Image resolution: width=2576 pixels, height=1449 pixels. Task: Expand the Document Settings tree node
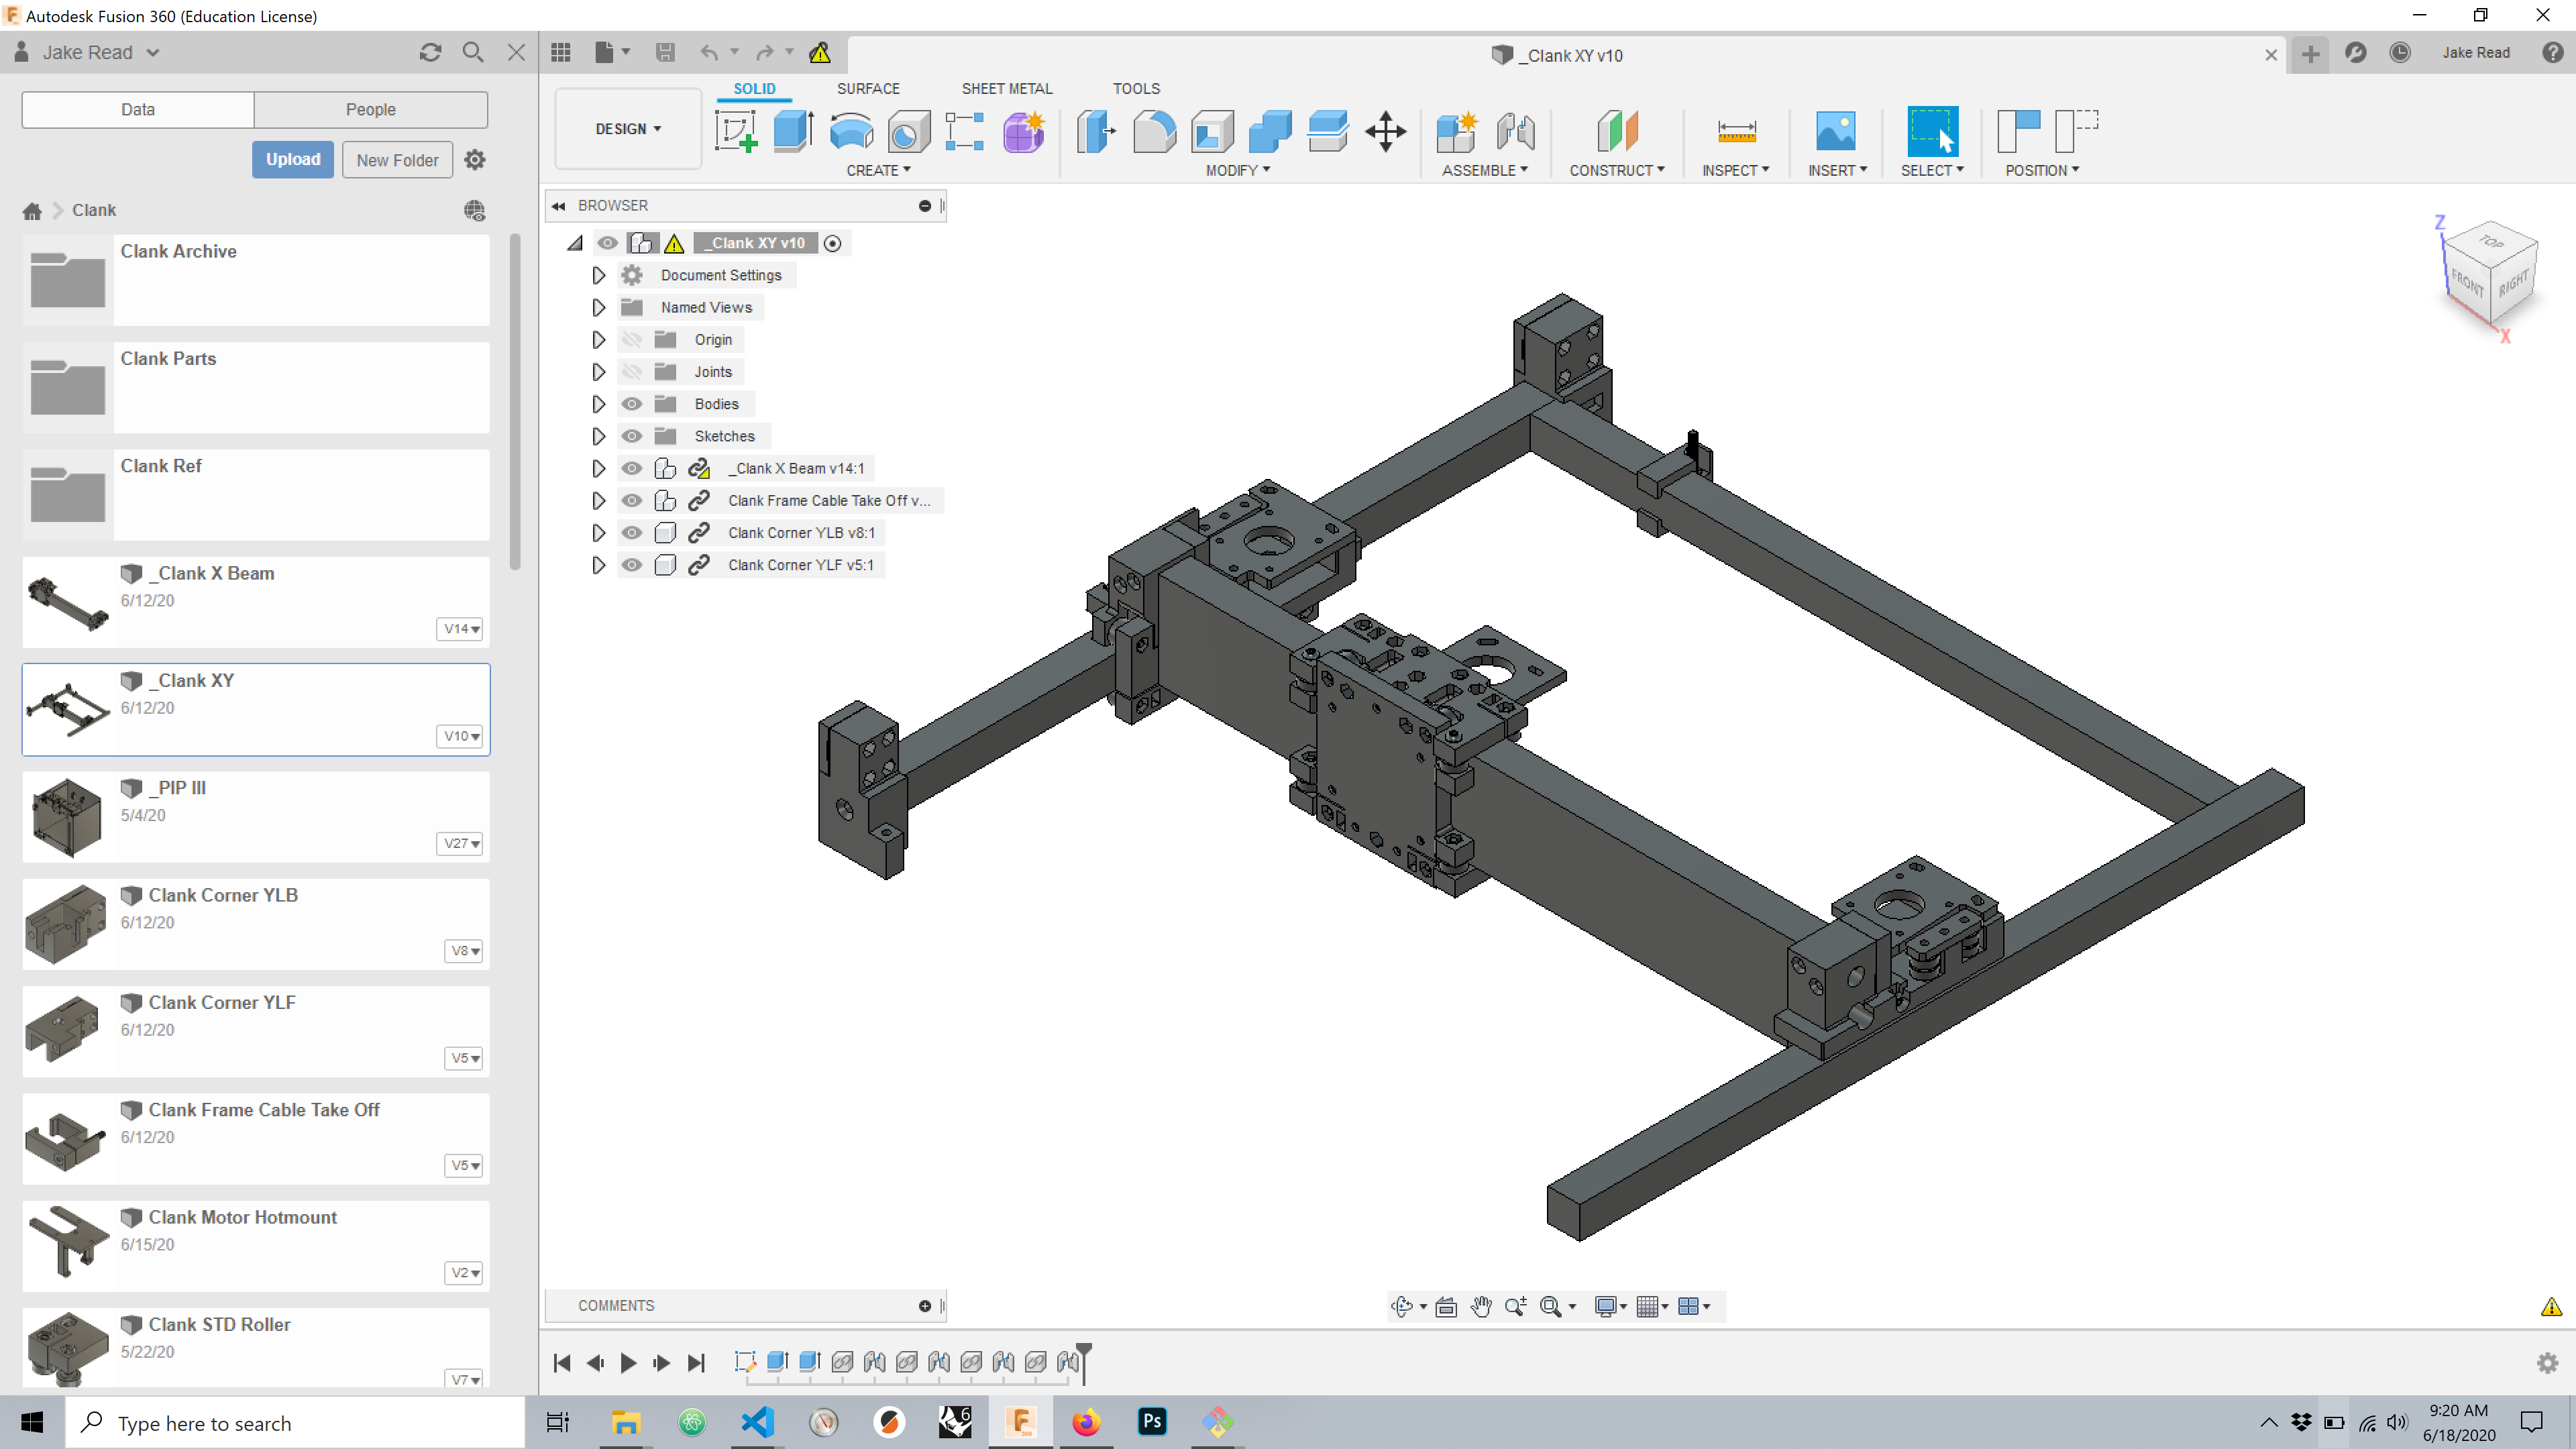coord(599,275)
